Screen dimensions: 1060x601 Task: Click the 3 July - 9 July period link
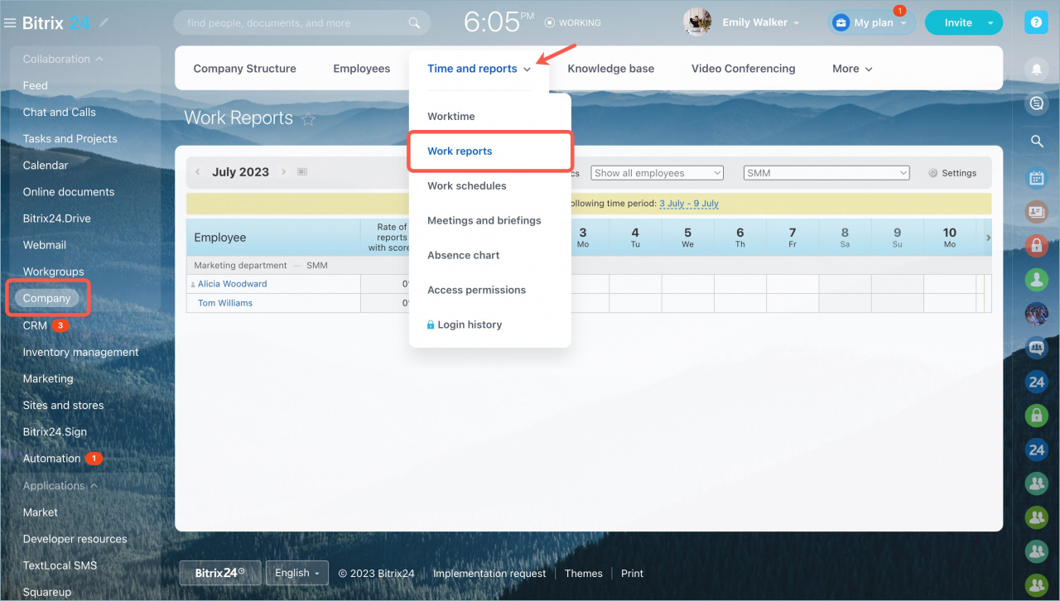pos(689,204)
